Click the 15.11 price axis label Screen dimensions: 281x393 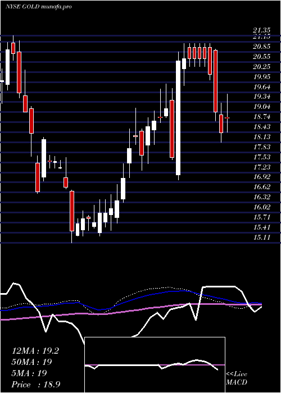pos(262,237)
